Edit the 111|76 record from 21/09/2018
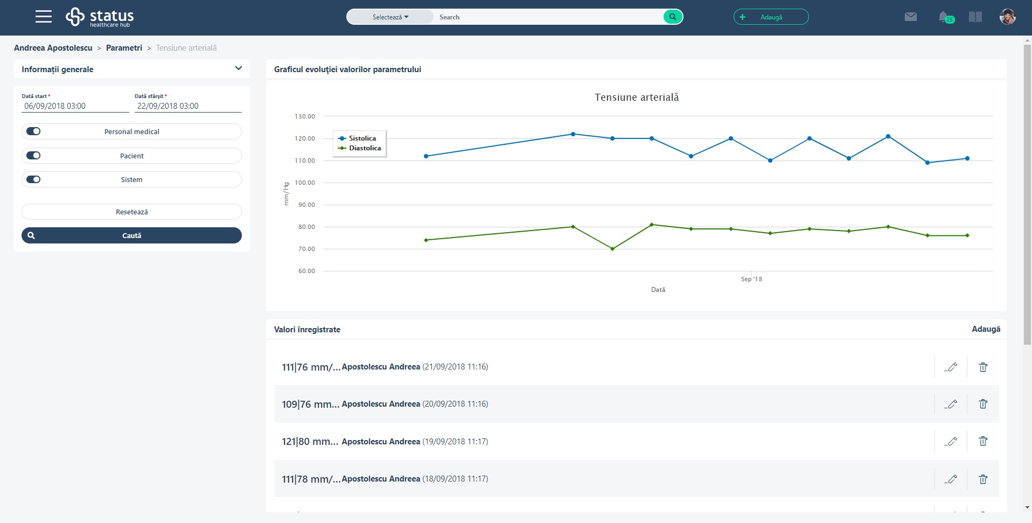This screenshot has width=1032, height=523. coord(951,367)
